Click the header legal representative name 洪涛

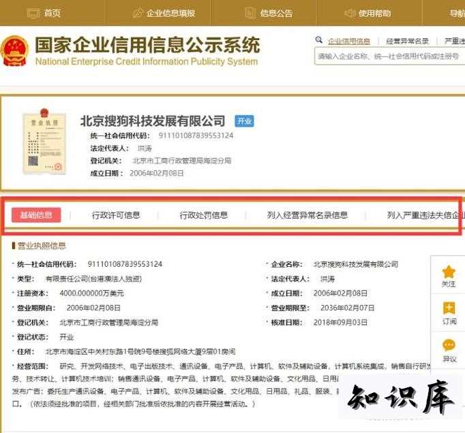145,148
